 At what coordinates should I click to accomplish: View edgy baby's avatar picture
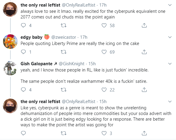[10, 41]
